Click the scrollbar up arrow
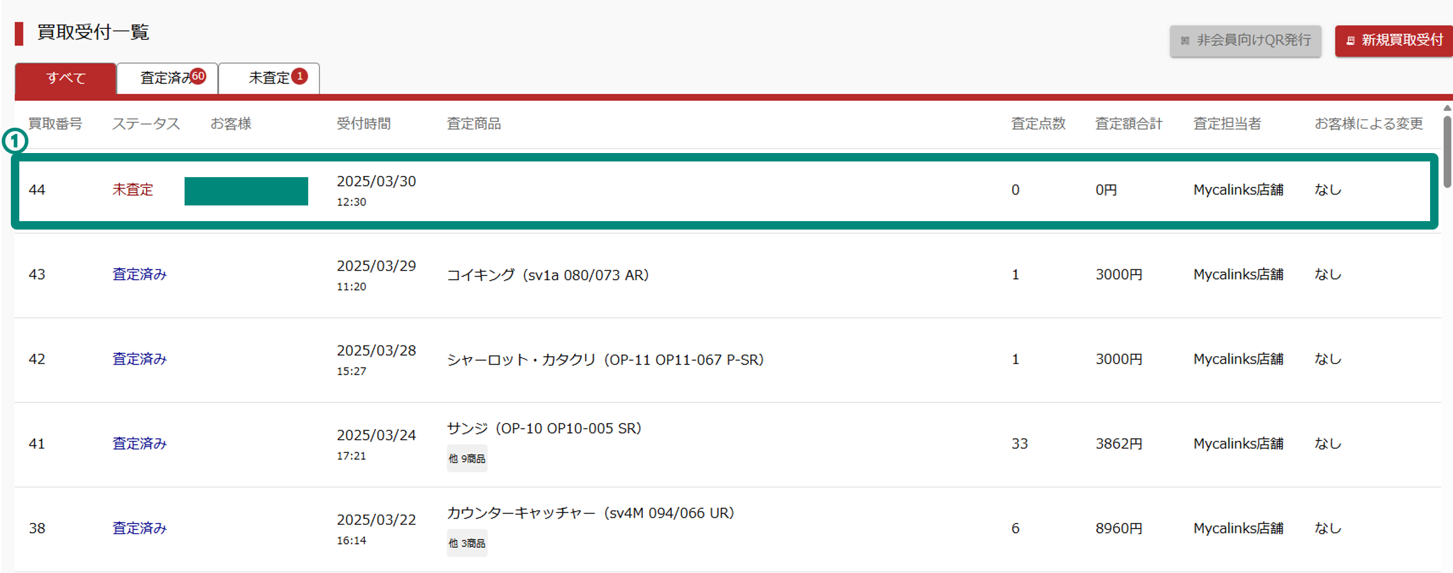This screenshot has height=573, width=1453. point(1447,108)
